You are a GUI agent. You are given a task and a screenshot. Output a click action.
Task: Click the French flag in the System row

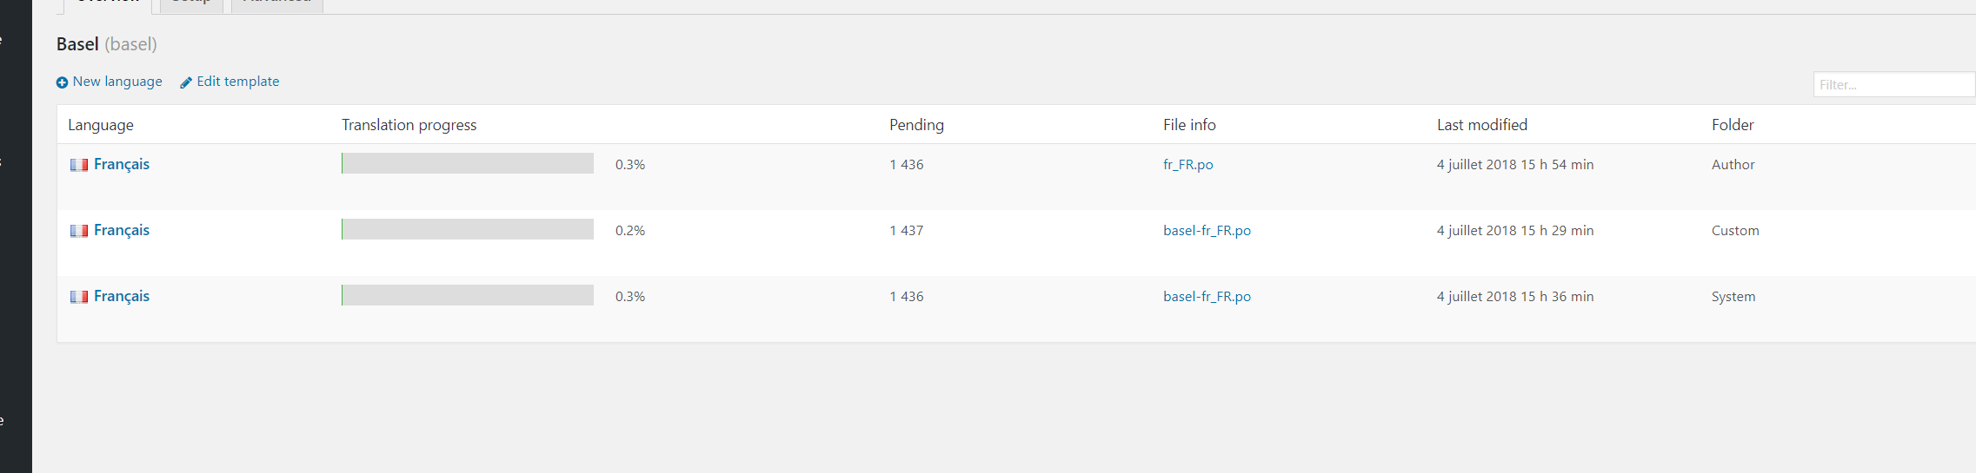(x=79, y=297)
